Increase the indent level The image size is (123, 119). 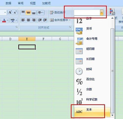tap(45, 20)
